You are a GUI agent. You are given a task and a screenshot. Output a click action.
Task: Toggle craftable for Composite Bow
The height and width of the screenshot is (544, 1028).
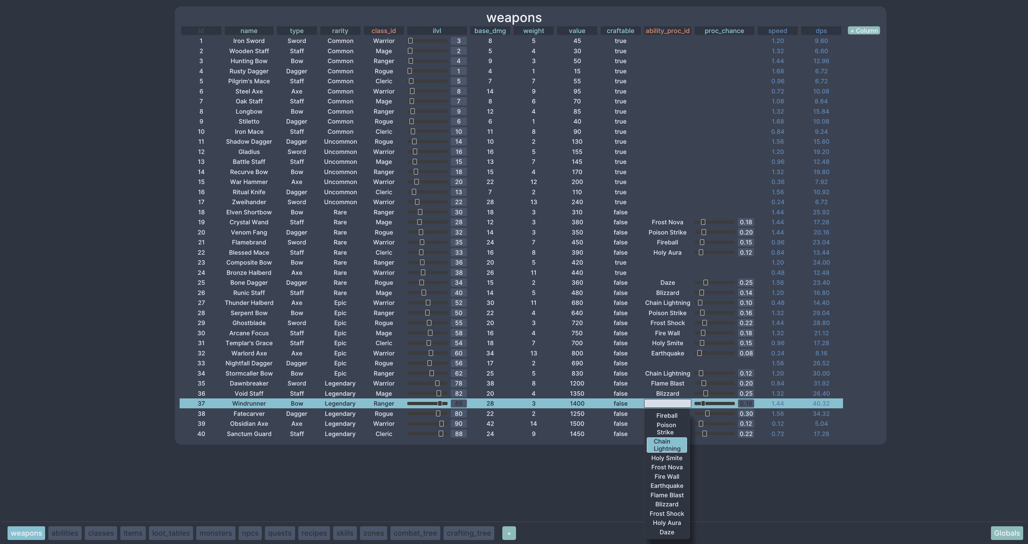pyautogui.click(x=620, y=262)
